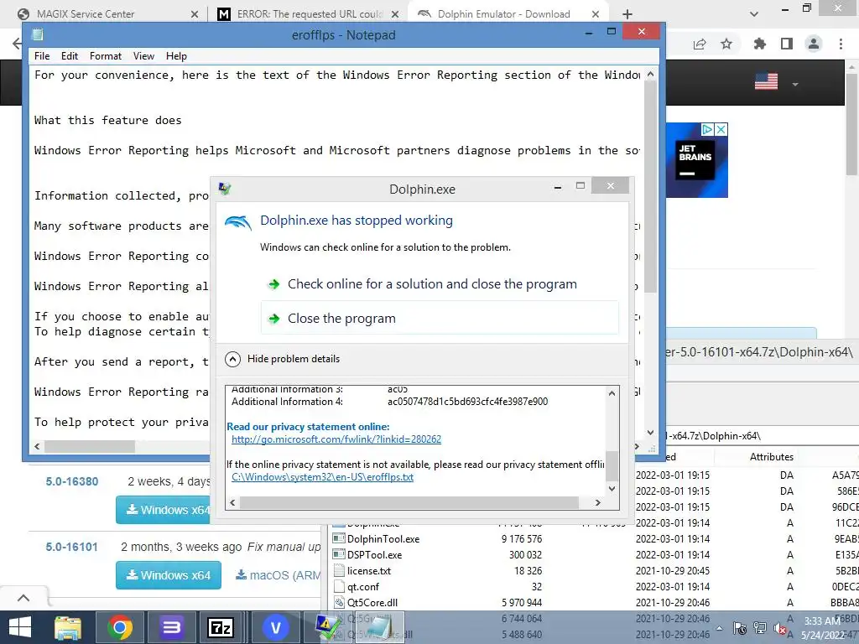The width and height of the screenshot is (859, 644).
Task: Click right arrow of details horizontal scrollbar
Action: [x=597, y=503]
